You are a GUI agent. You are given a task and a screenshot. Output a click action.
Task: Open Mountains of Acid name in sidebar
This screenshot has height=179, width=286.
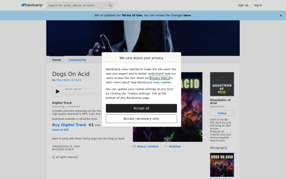click(x=220, y=102)
